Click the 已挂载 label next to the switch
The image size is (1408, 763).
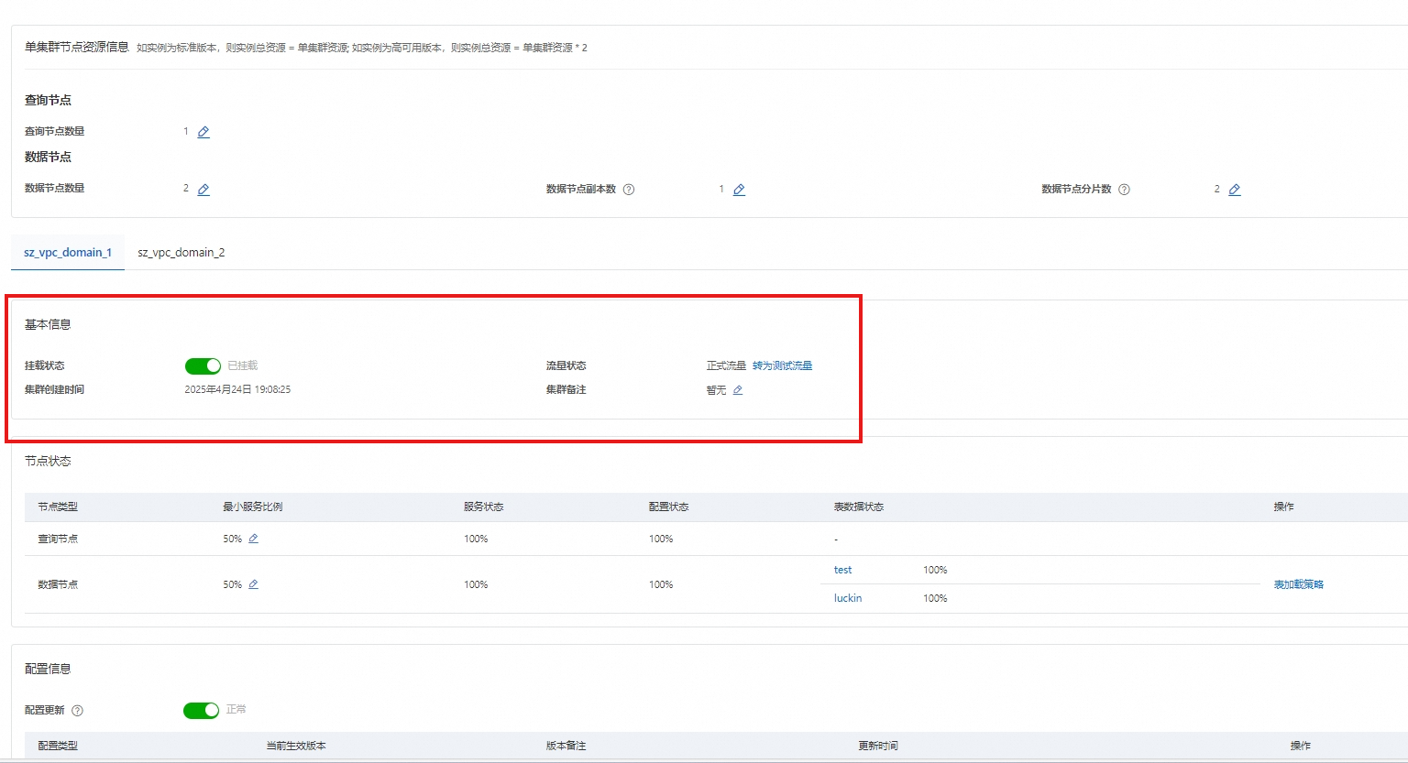[243, 365]
